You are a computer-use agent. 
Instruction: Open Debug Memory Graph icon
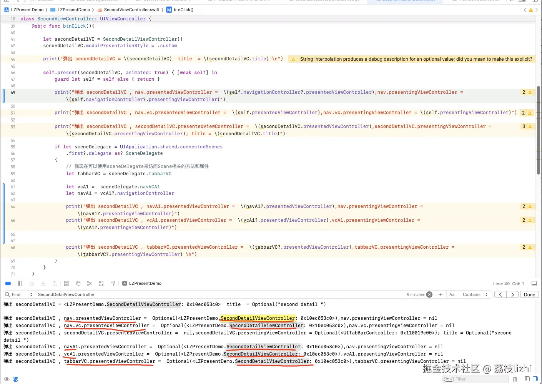[90, 284]
